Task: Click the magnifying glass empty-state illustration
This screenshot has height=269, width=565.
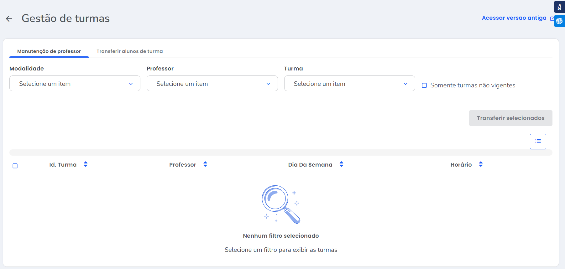Action: pos(280,204)
